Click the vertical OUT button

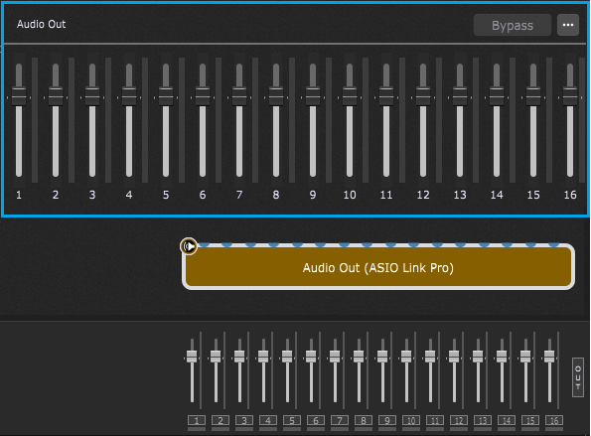pyautogui.click(x=578, y=377)
